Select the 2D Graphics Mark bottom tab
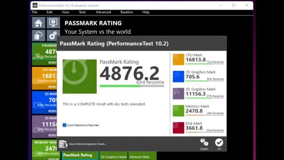 [x=114, y=156]
